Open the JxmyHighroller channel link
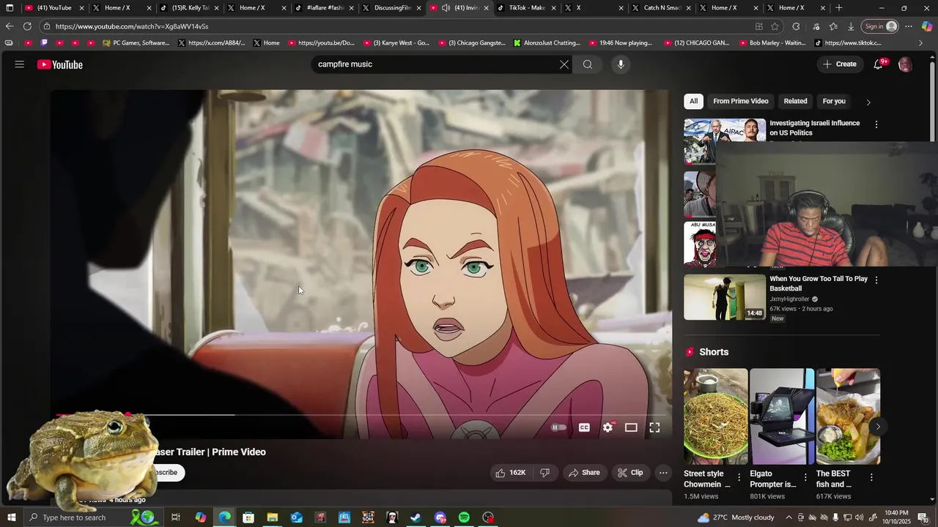 tap(789, 299)
